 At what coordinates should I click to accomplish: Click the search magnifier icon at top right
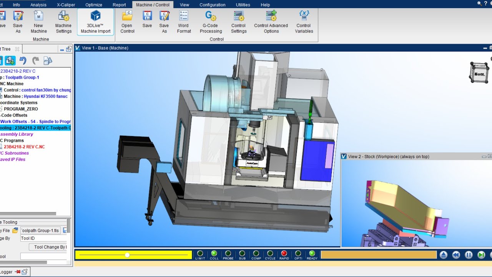click(x=479, y=3)
